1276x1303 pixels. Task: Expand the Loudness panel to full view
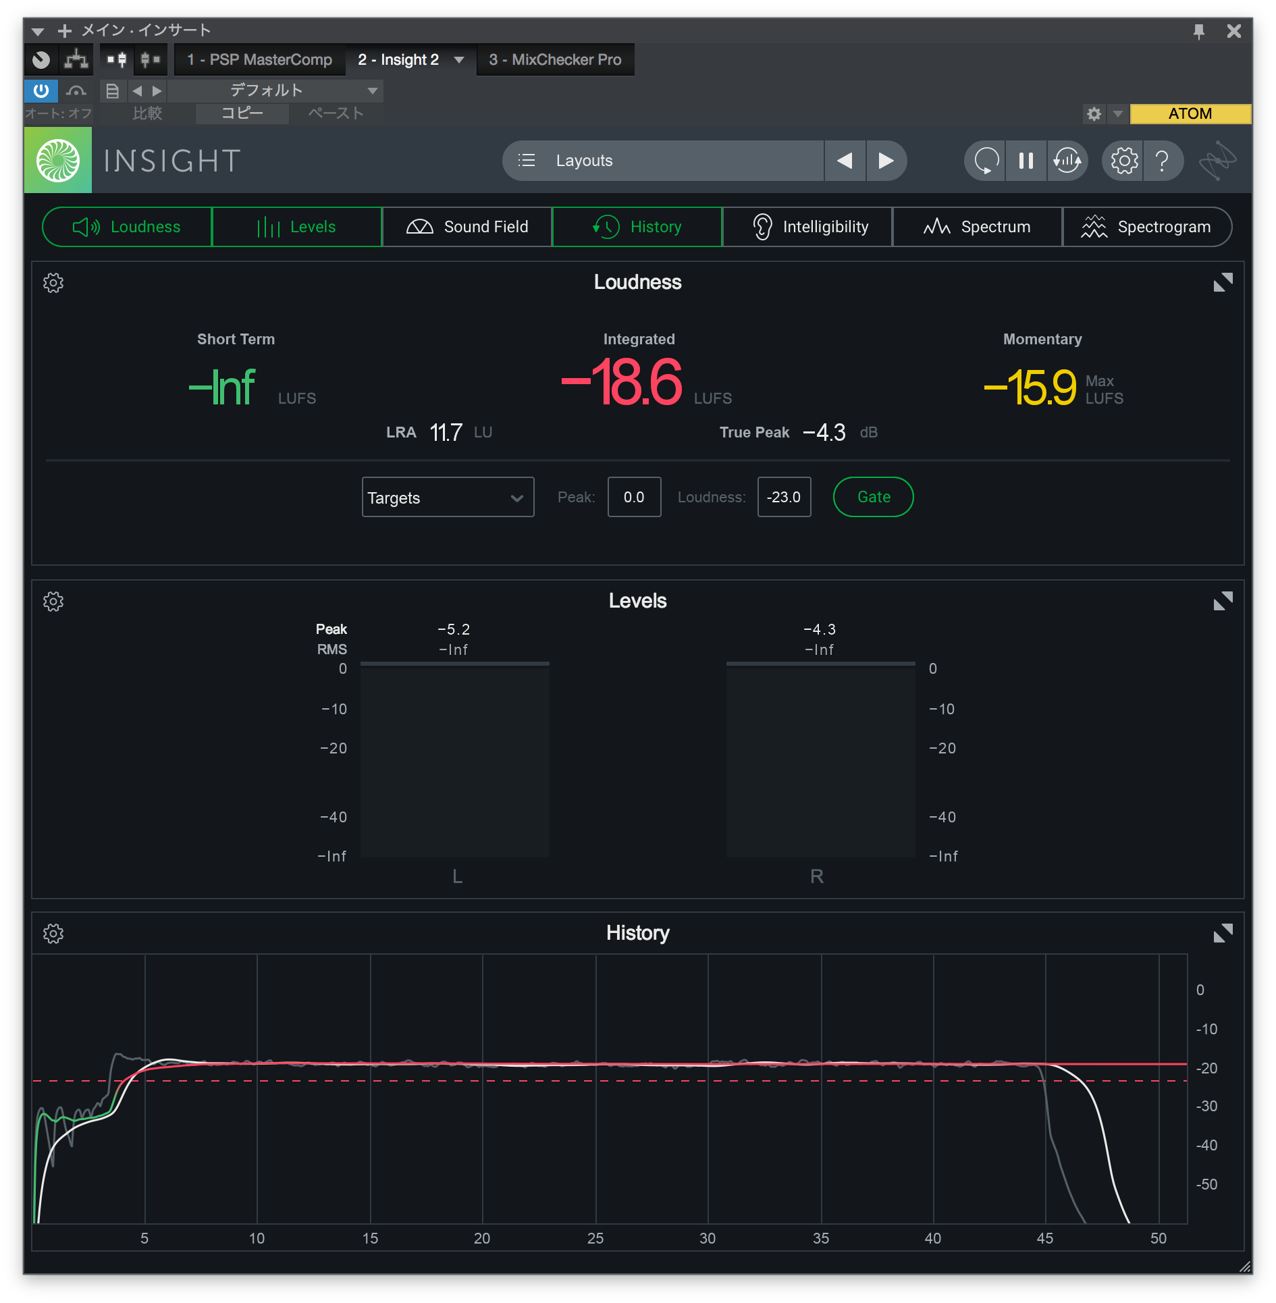(x=1223, y=282)
